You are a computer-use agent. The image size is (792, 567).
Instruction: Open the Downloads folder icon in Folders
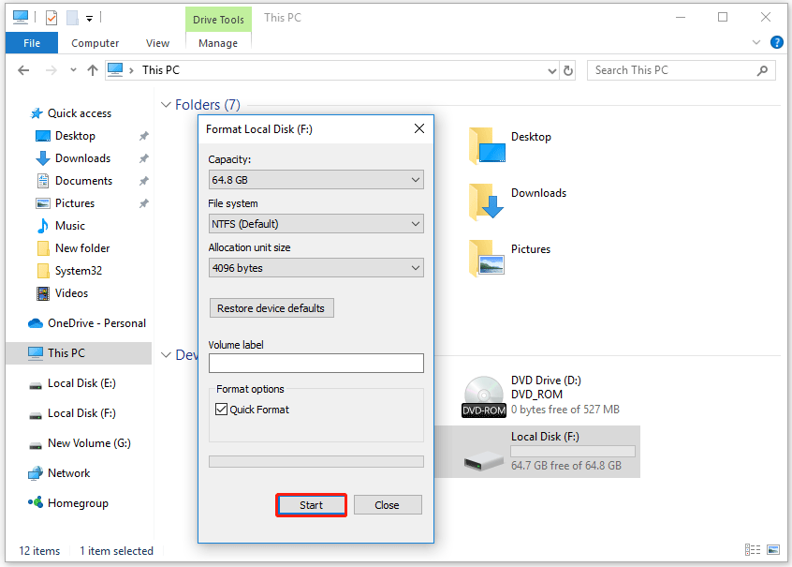coord(486,200)
